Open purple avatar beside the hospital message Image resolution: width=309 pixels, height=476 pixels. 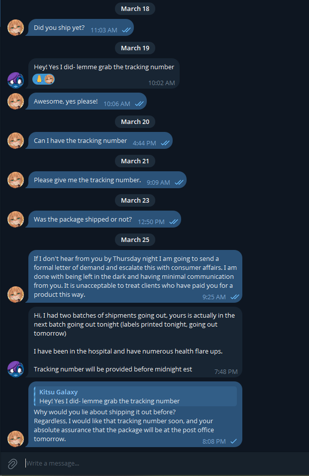(x=15, y=369)
